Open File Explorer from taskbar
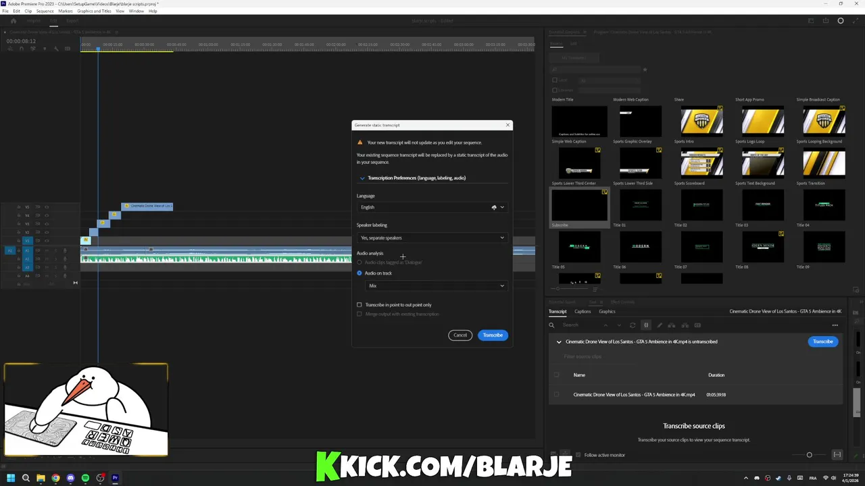This screenshot has height=486, width=865. [41, 478]
